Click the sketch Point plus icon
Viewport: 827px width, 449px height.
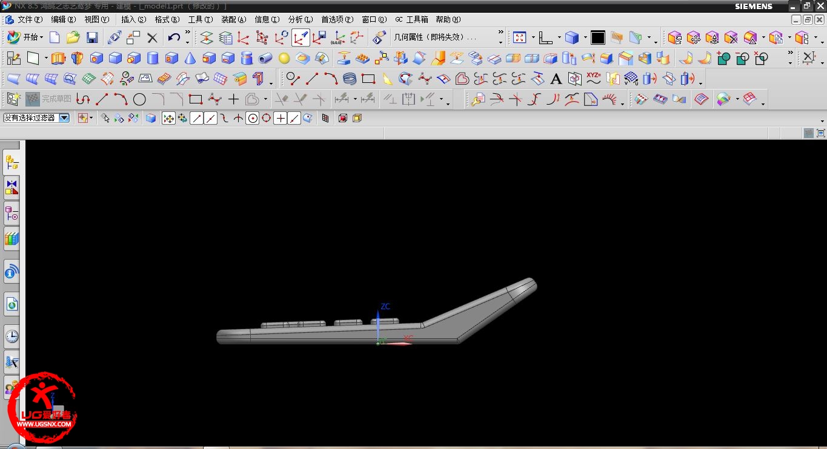(x=233, y=99)
